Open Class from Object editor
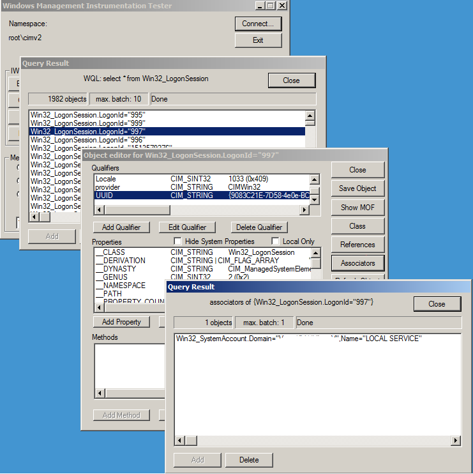Screen dimensions: 473x474 coord(357,226)
